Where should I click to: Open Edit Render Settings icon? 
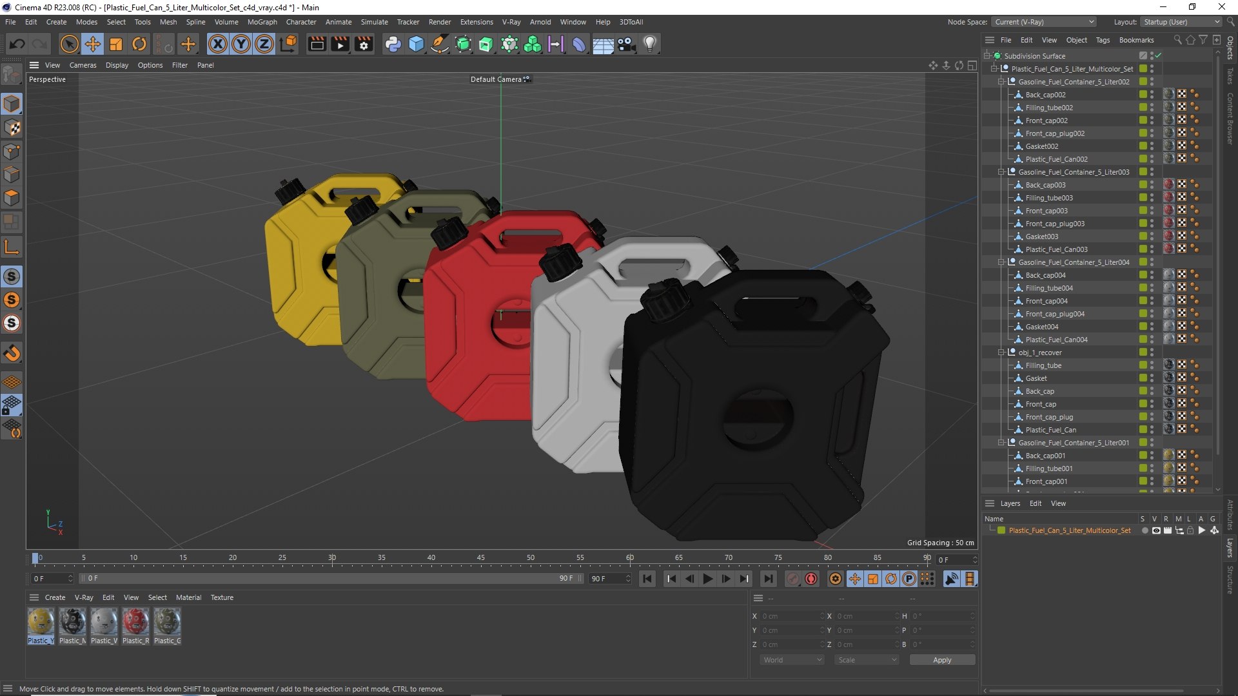coord(364,44)
